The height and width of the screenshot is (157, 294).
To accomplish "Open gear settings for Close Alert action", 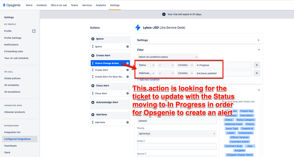I will (x=127, y=93).
